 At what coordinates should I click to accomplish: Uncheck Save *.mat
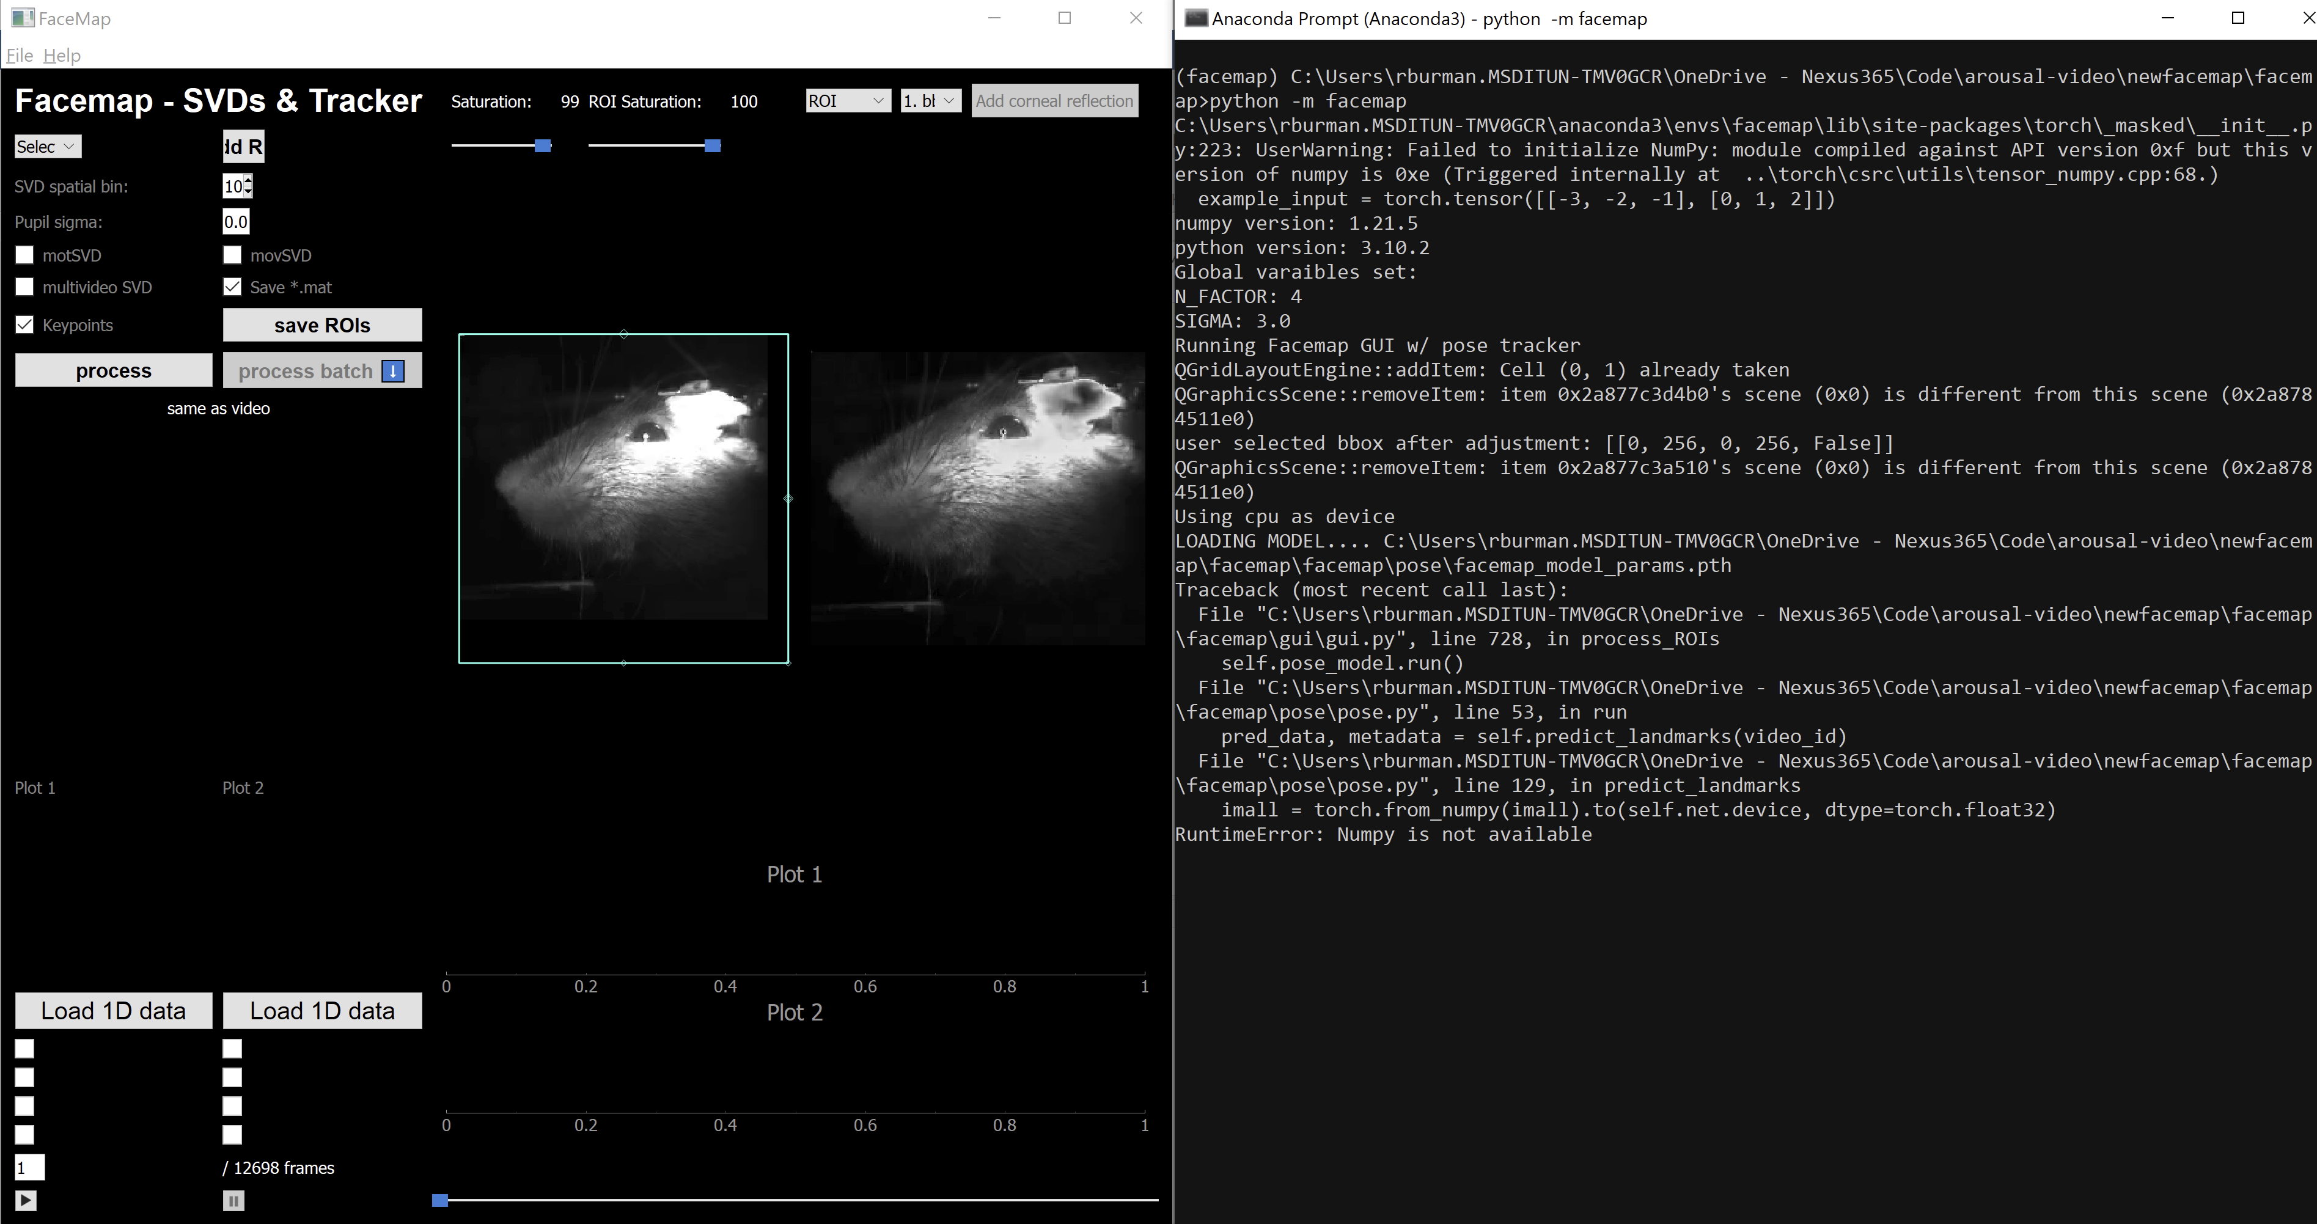click(x=232, y=286)
